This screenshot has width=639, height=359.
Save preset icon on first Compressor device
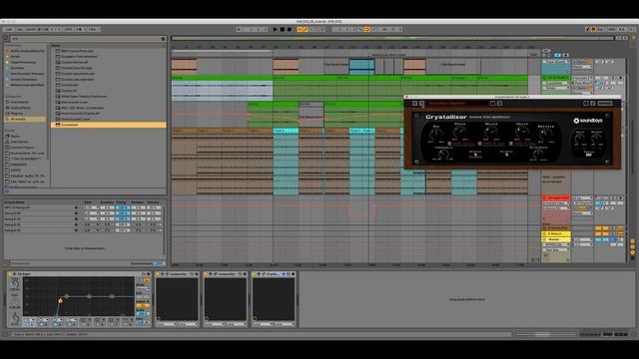click(196, 274)
